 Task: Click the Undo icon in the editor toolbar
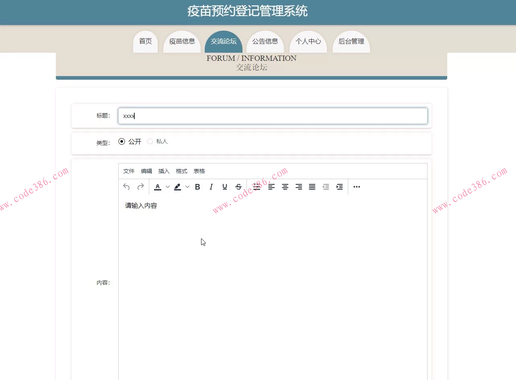[x=126, y=186]
